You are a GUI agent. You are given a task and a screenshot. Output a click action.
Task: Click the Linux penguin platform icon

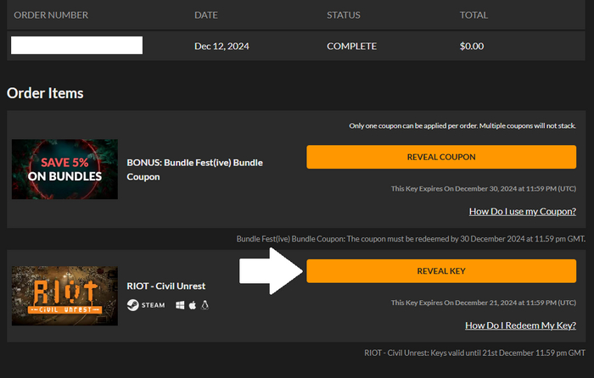click(205, 305)
